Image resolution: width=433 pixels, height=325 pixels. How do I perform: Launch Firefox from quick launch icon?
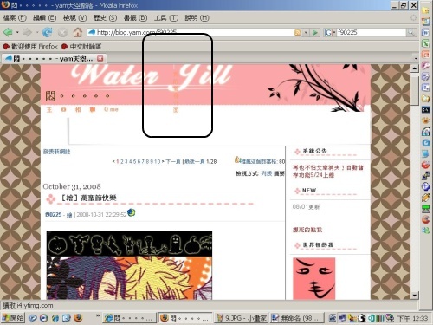tap(78, 318)
